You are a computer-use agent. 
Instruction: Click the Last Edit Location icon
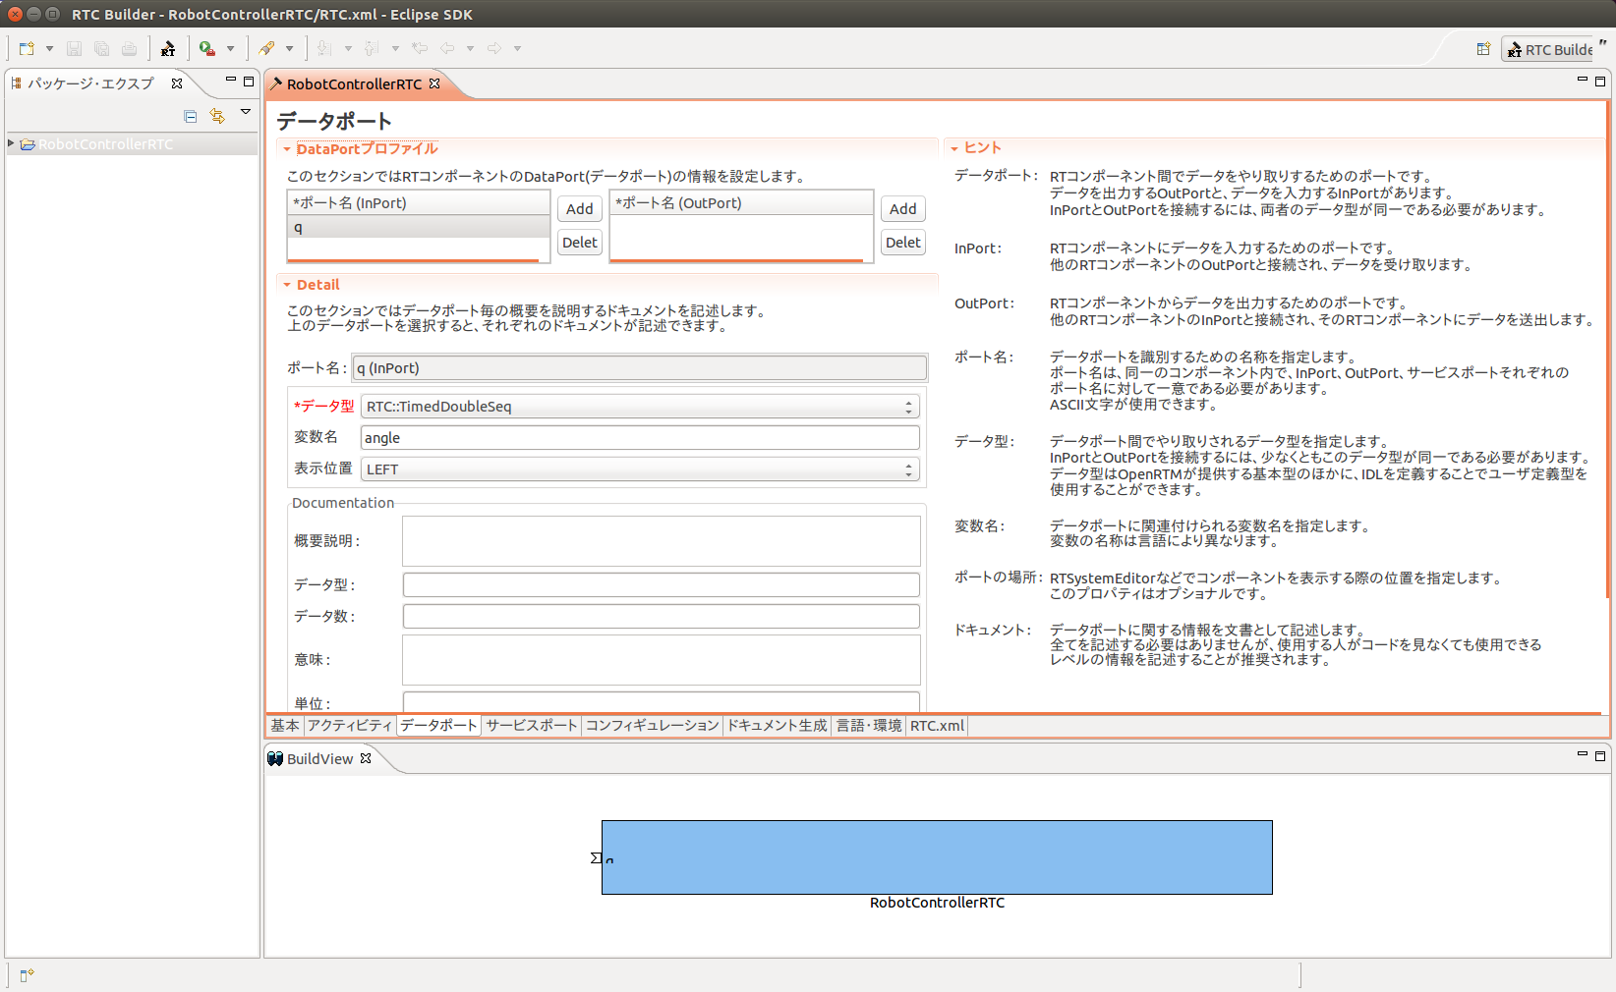pos(420,48)
